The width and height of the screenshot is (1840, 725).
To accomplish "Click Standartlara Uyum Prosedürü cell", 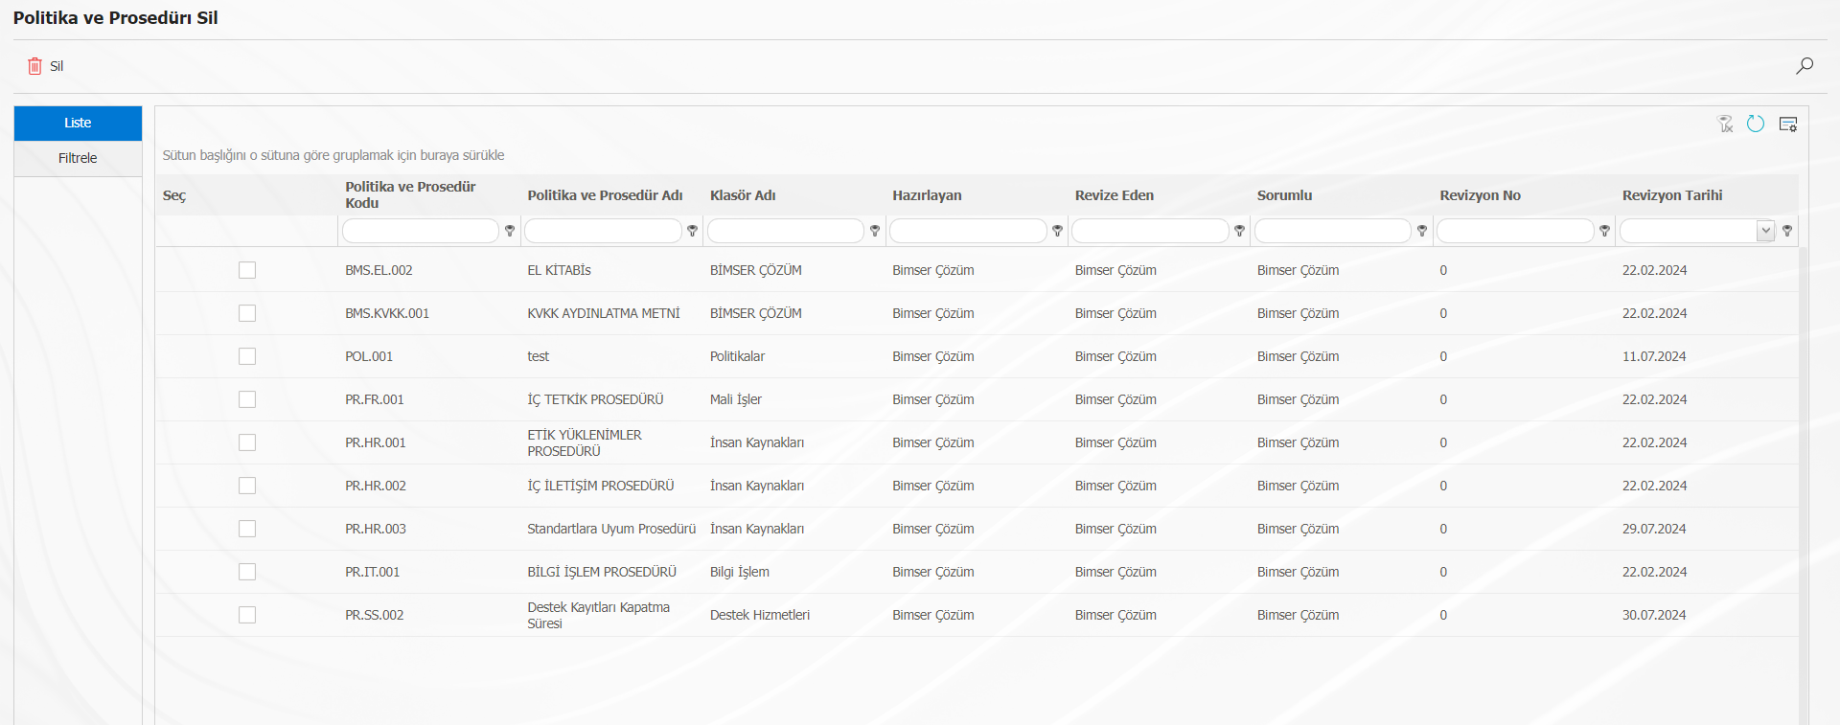I will 611,529.
